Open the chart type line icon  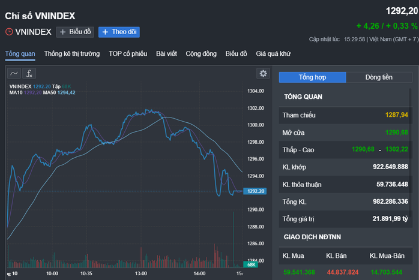click(x=14, y=73)
